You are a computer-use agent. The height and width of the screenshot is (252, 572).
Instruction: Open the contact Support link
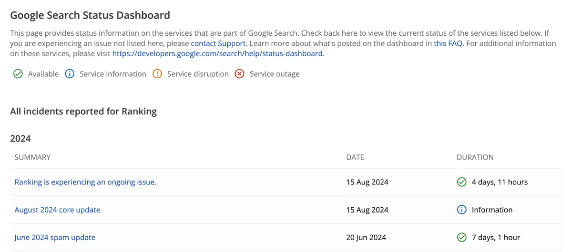point(218,43)
